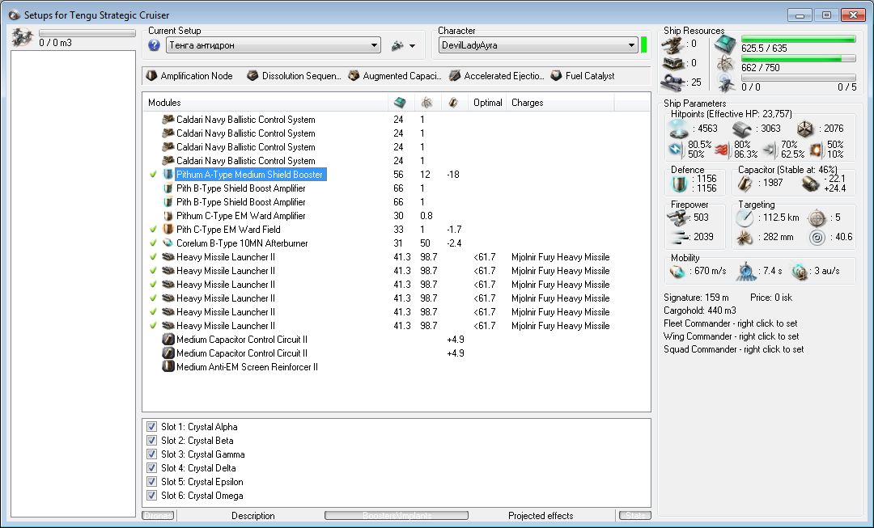This screenshot has width=874, height=528.
Task: Click the powergrid usage bar above 662 / 750
Action: [798, 58]
